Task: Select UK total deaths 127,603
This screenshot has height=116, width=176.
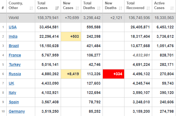Action: (93, 83)
